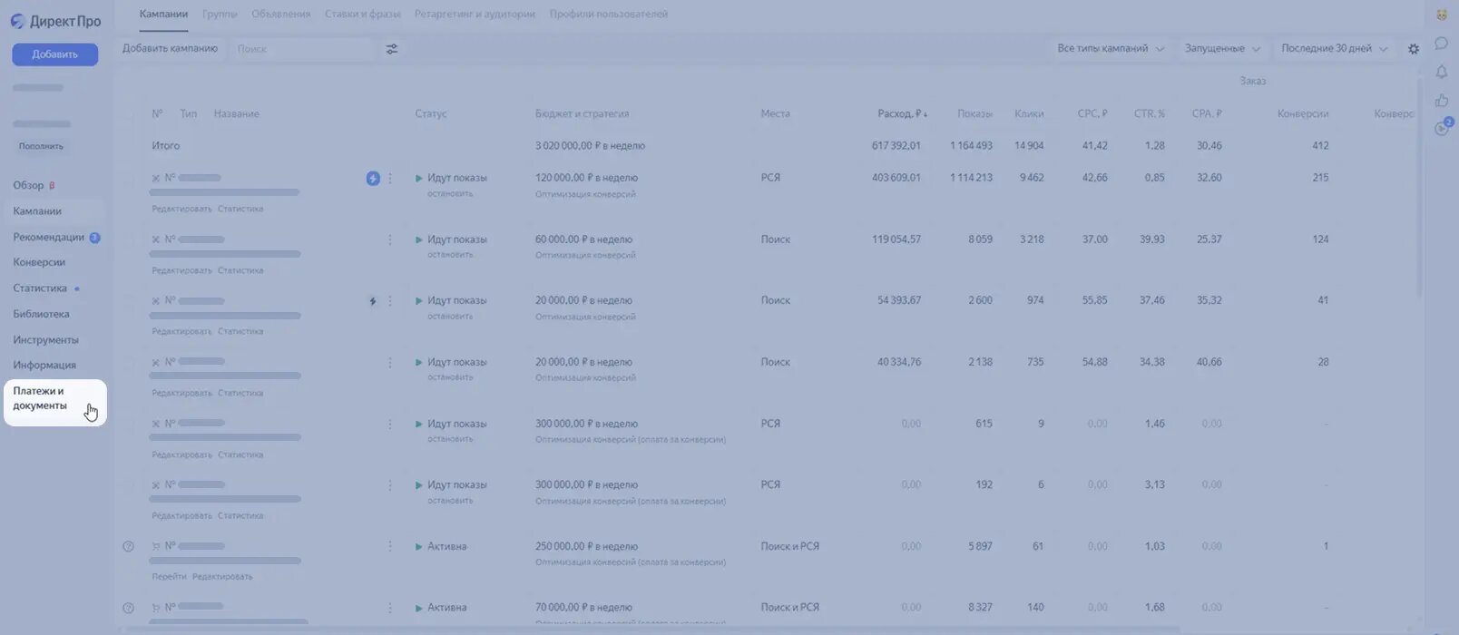Open the three-dot menu for the 70 000,00 ₽ campaign
The image size is (1459, 635).
click(390, 608)
